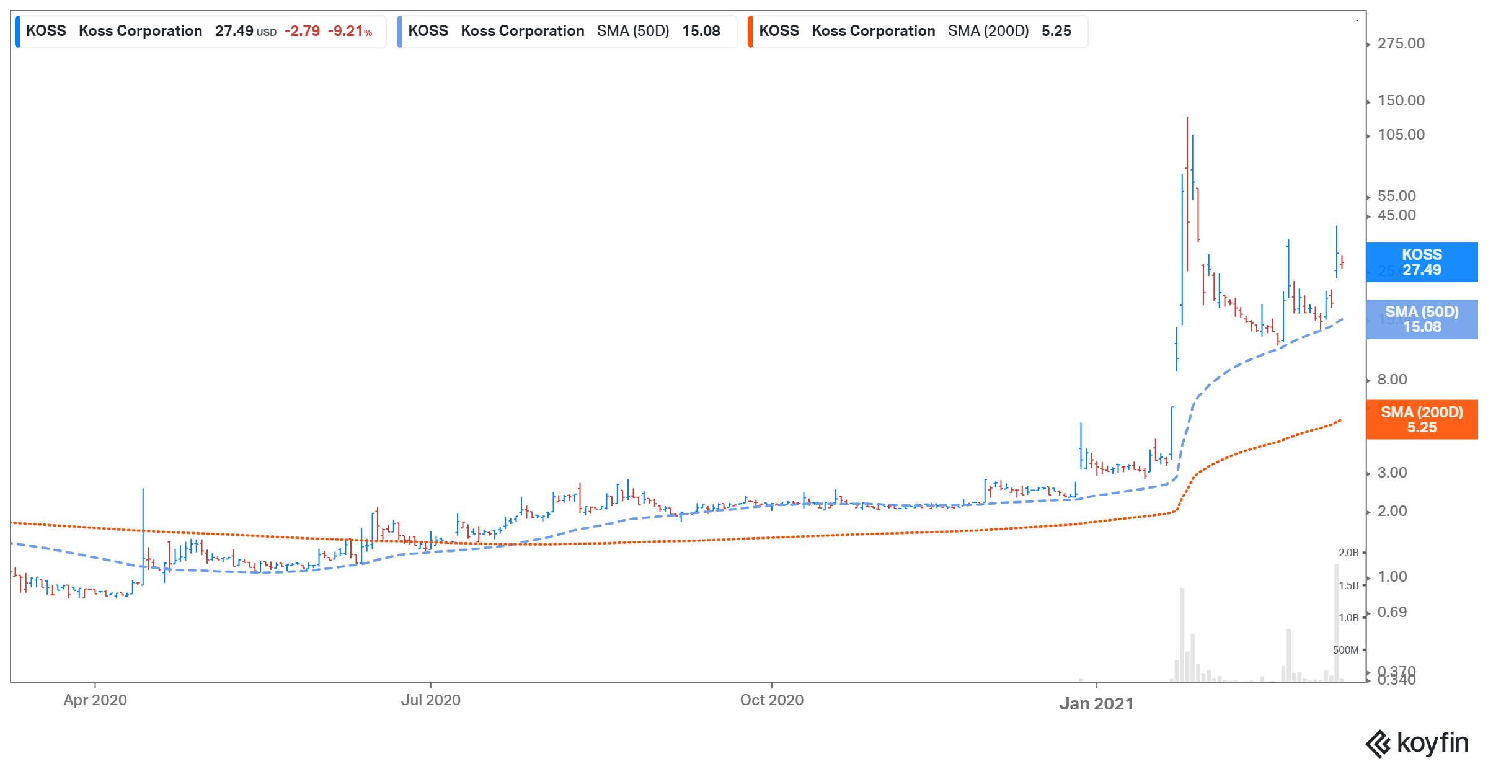Click the SMA (50D) legend box

pos(567,31)
